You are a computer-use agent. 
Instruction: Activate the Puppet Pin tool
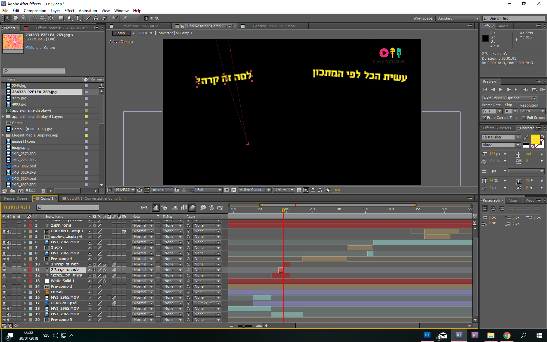125,18
